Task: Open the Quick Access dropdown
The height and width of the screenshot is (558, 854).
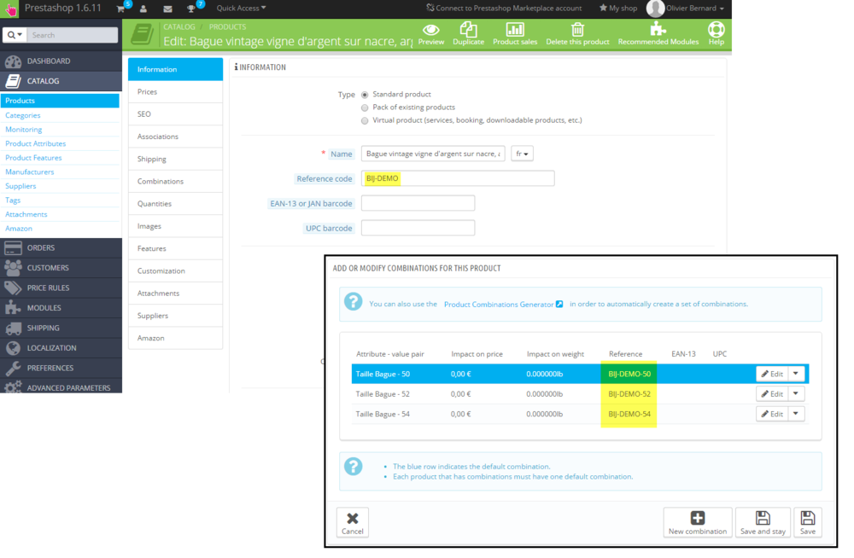Action: (x=242, y=9)
